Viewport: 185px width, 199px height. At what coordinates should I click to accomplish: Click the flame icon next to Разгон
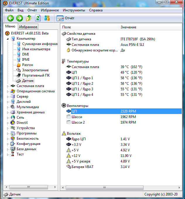point(18,65)
